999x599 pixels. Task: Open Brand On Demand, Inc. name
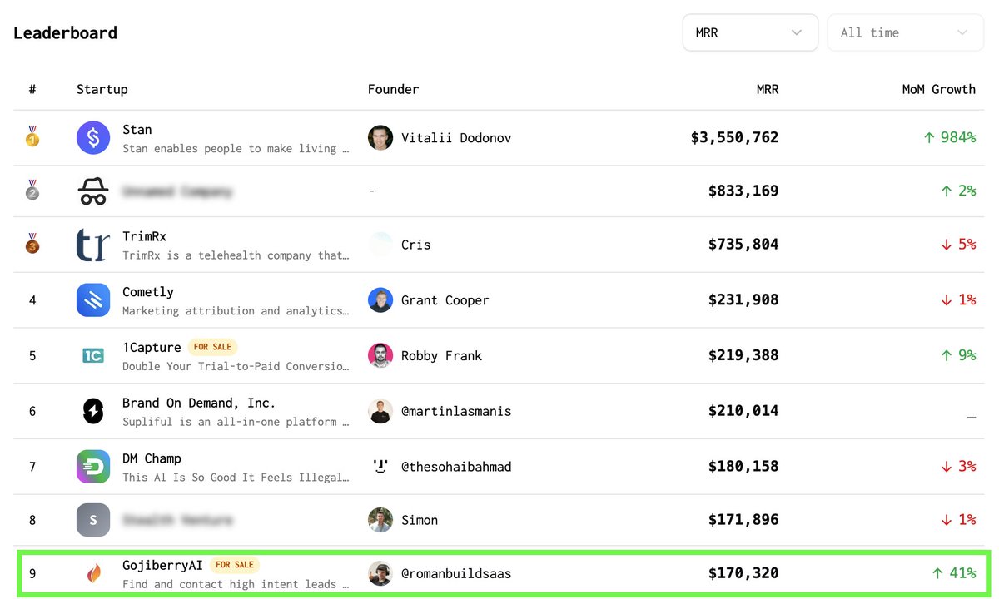coord(199,403)
